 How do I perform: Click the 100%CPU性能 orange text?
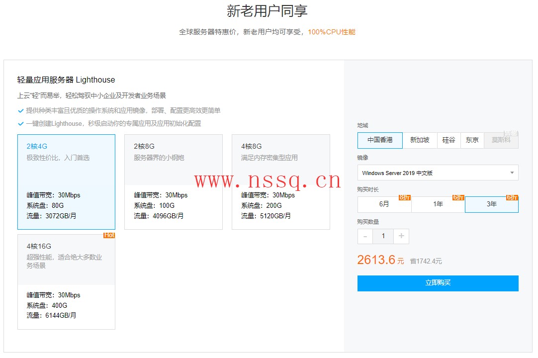tap(332, 32)
